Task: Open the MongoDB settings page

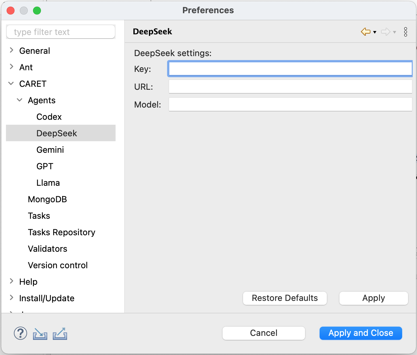Action: tap(47, 199)
